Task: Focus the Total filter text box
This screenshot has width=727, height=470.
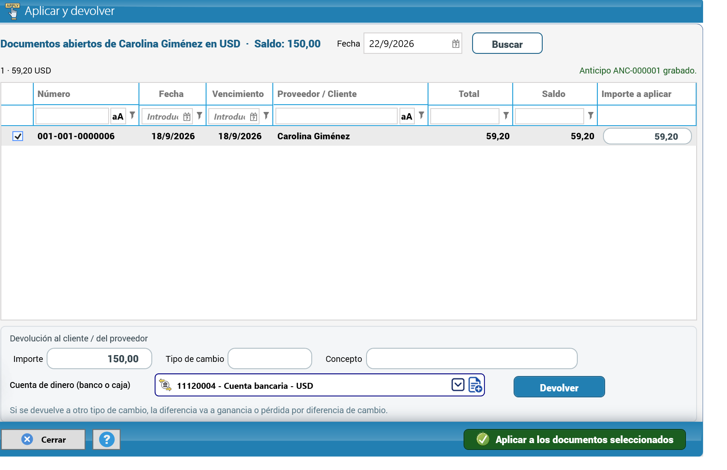Action: 464,116
